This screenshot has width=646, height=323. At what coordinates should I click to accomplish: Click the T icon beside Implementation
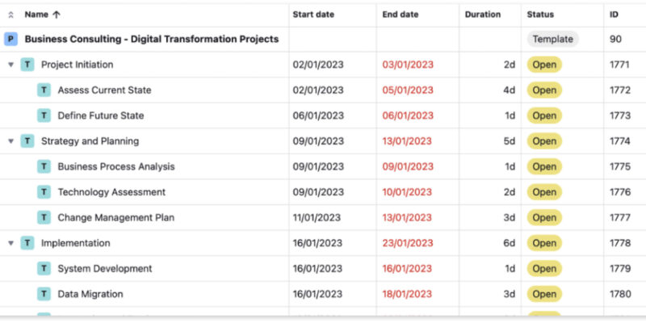[27, 243]
